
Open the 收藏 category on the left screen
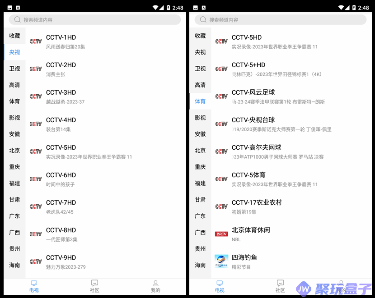pyautogui.click(x=14, y=36)
